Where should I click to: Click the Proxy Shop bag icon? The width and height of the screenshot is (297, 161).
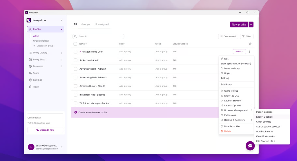click(30, 60)
